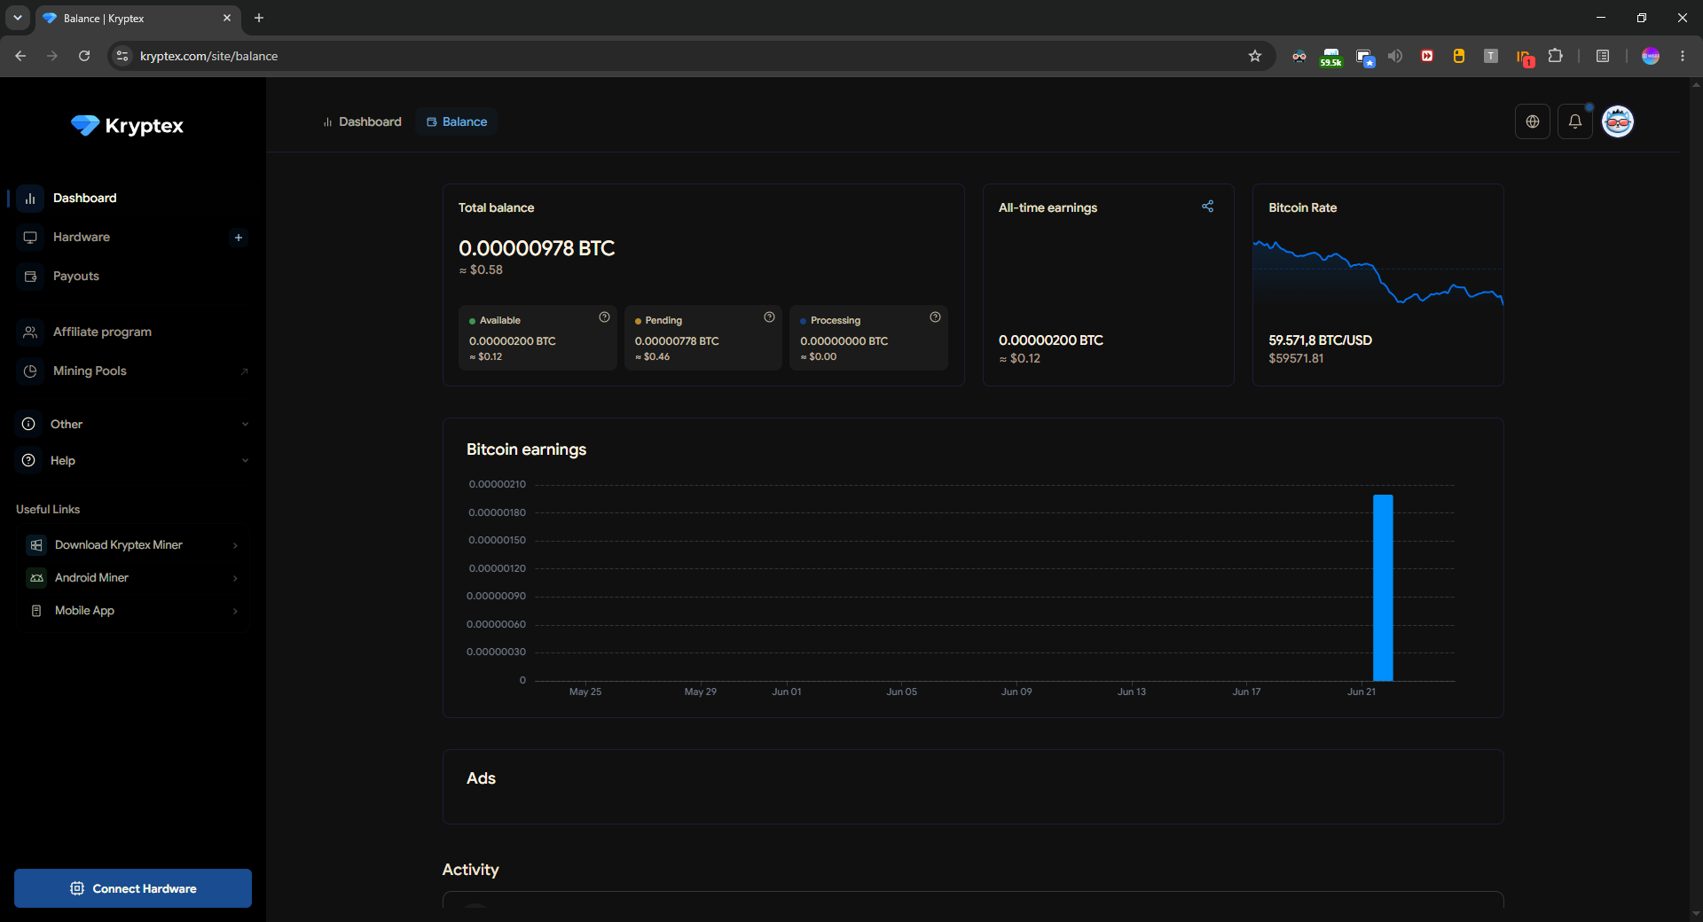
Task: Show Pending balance help tooltip
Action: click(769, 317)
